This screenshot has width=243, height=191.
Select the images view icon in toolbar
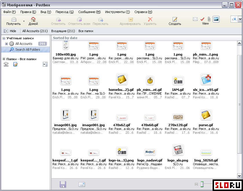tap(216, 19)
